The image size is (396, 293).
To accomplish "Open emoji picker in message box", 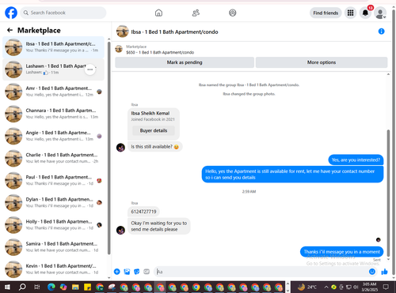I will (x=372, y=272).
